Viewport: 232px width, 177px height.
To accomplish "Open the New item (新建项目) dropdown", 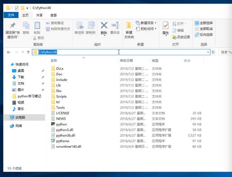I will click(x=146, y=23).
